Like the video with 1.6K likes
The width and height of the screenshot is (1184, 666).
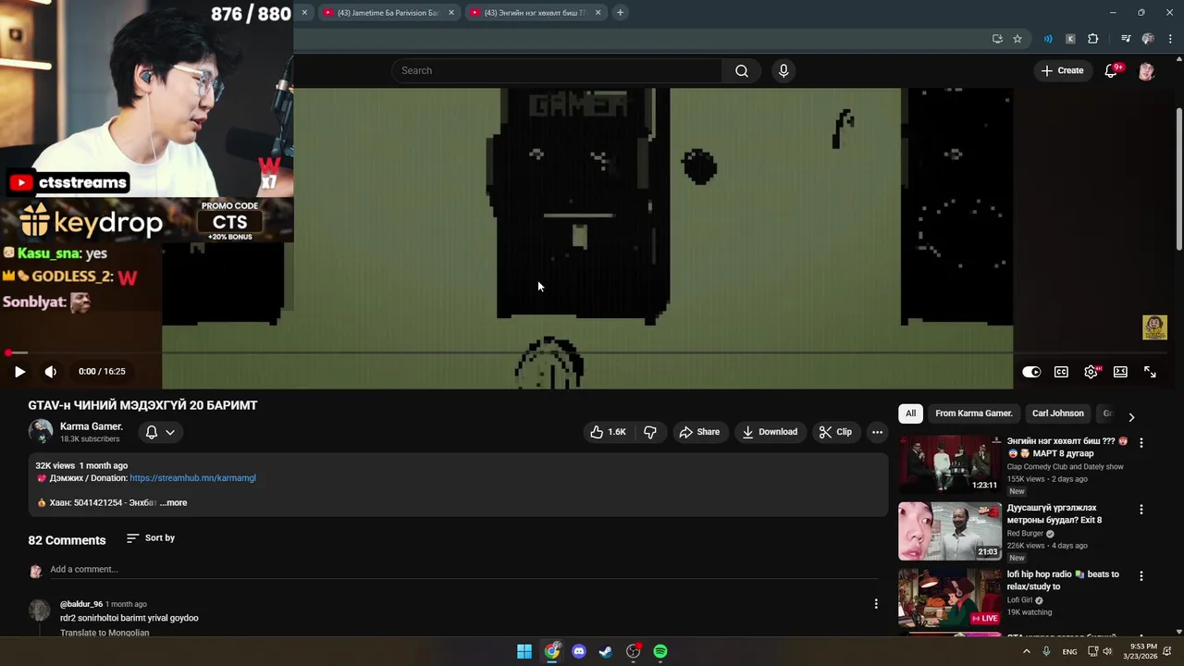click(x=609, y=432)
